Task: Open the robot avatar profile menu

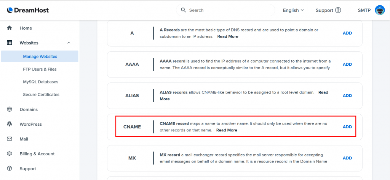Action: pyautogui.click(x=380, y=10)
